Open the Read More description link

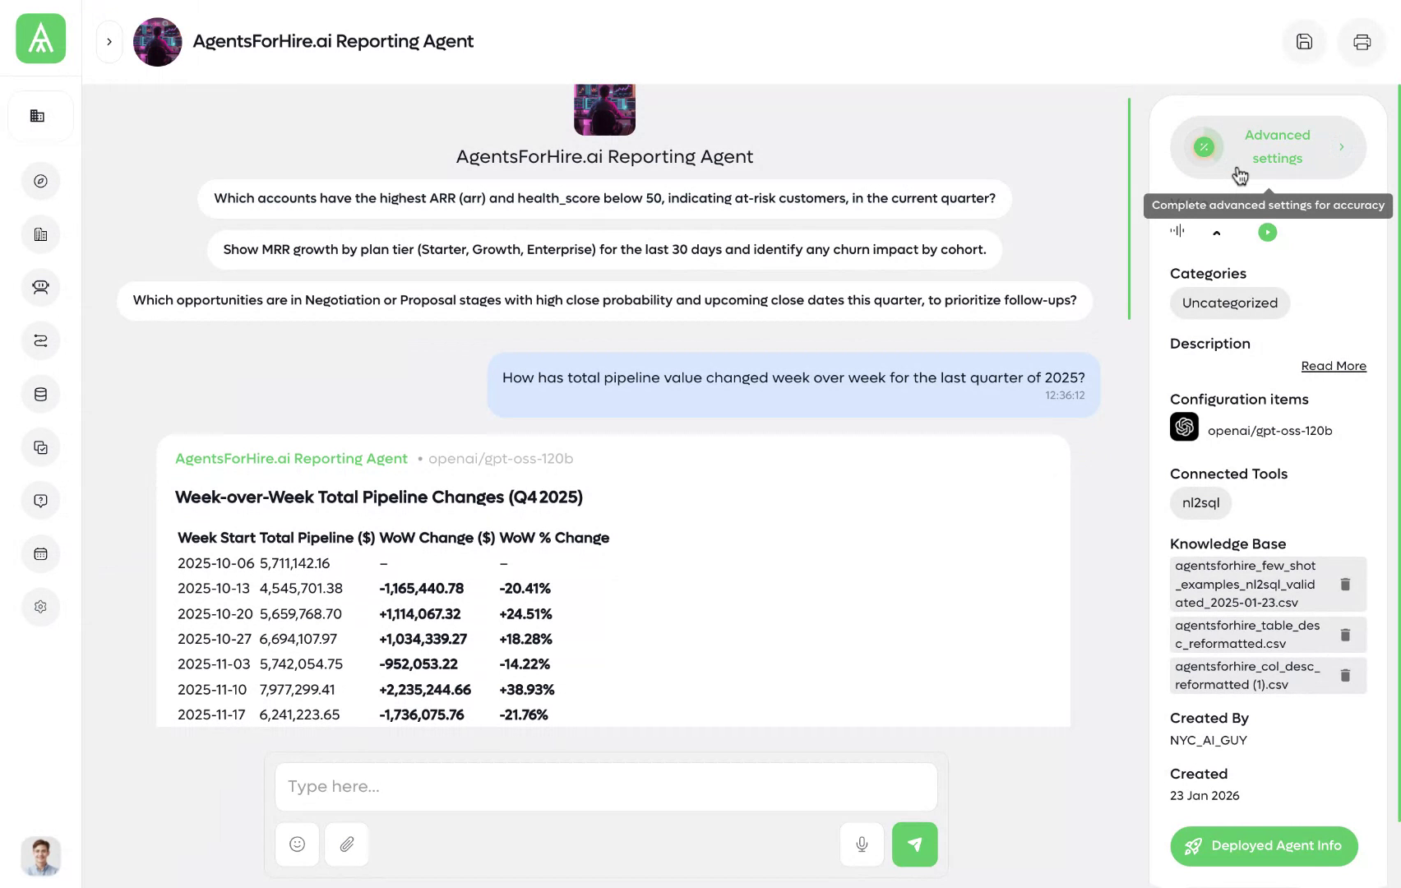click(x=1333, y=366)
